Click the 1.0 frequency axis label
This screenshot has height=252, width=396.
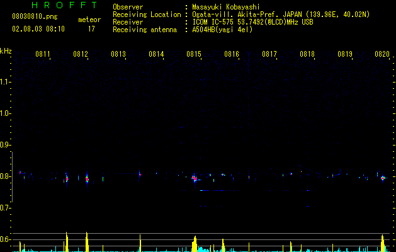5,113
